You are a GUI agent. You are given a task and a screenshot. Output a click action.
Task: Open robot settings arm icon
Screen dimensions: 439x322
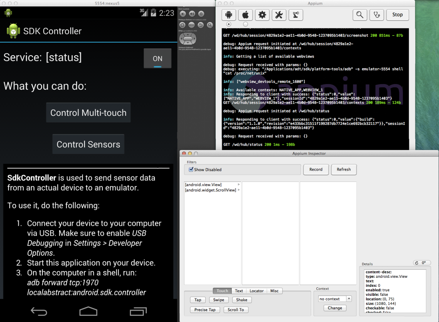296,15
